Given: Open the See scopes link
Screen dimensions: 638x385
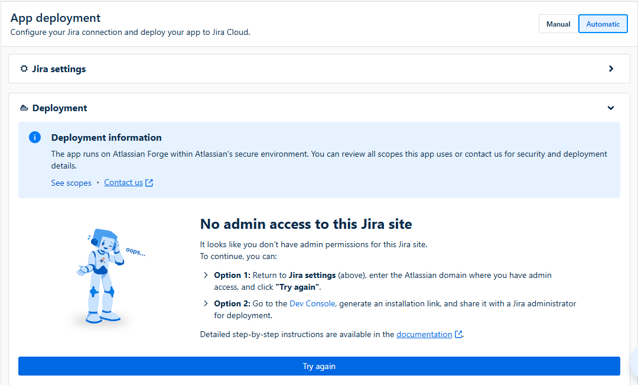Looking at the screenshot, I should (x=71, y=183).
